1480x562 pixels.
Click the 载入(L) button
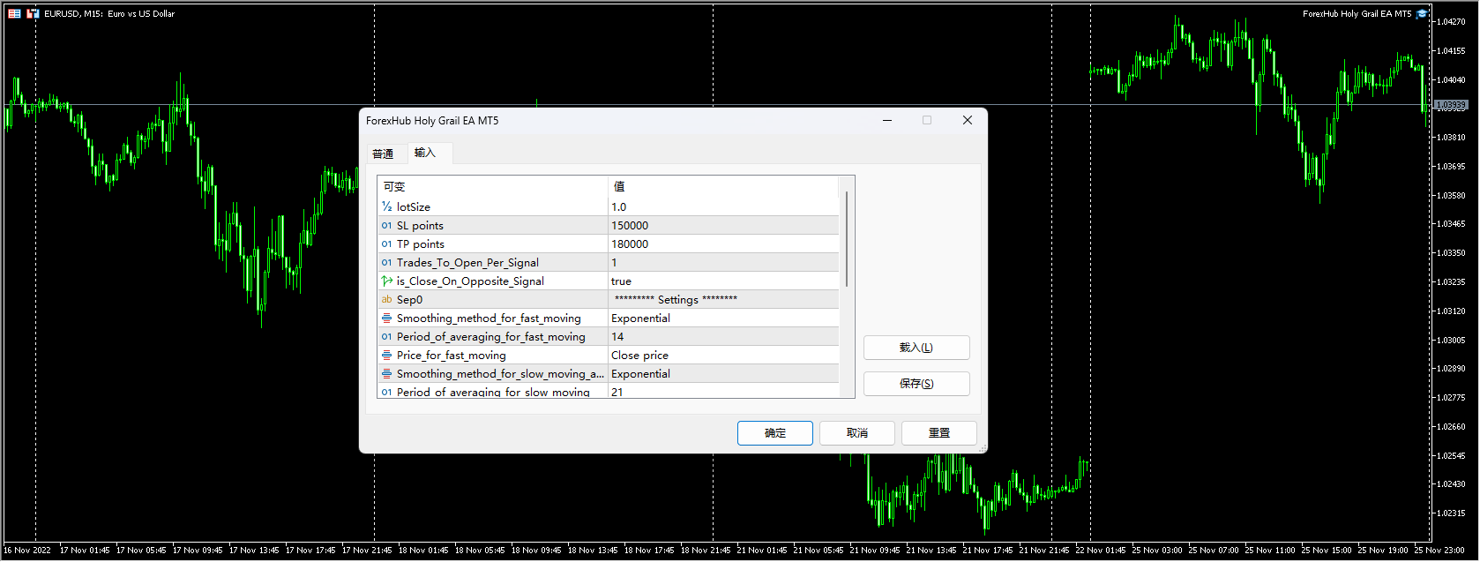[x=916, y=348]
